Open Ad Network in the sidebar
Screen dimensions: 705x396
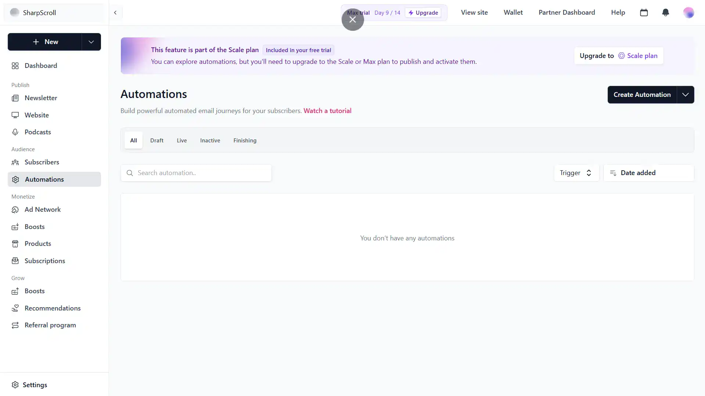click(x=54, y=210)
